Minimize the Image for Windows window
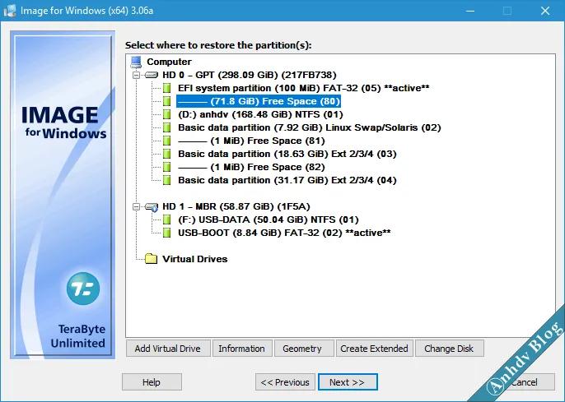The image size is (565, 402). (470, 11)
